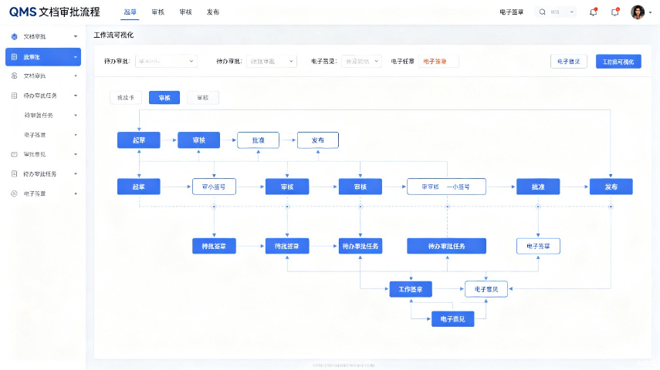
Task: Click the 工作流可视化 page heading
Action: tap(113, 35)
